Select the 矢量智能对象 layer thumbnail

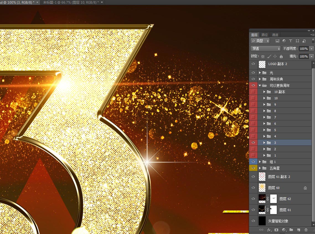point(262,221)
